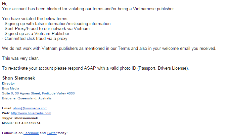Open the http://www.brusmedia.com web link

click(x=31, y=113)
